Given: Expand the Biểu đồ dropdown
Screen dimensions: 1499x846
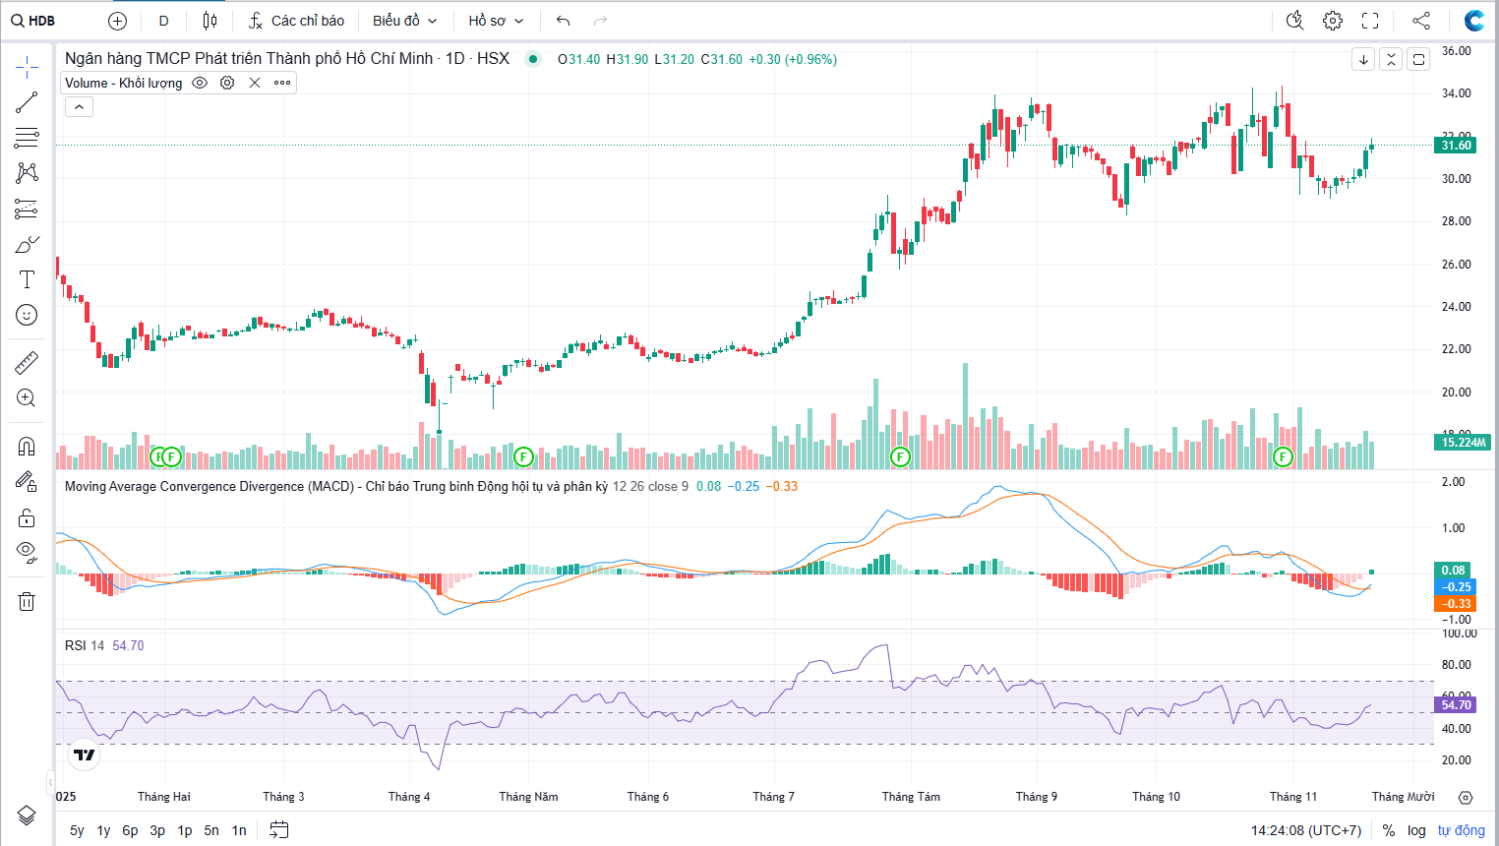Looking at the screenshot, I should click(404, 21).
